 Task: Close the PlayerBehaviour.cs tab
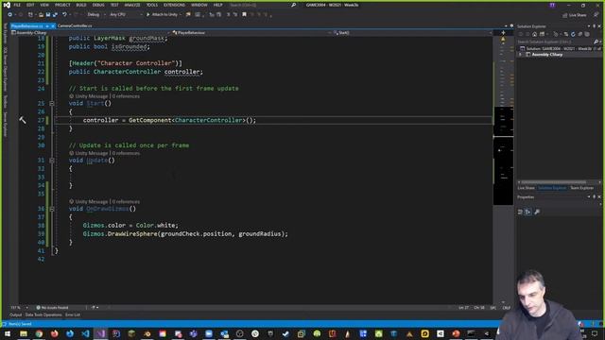point(53,25)
